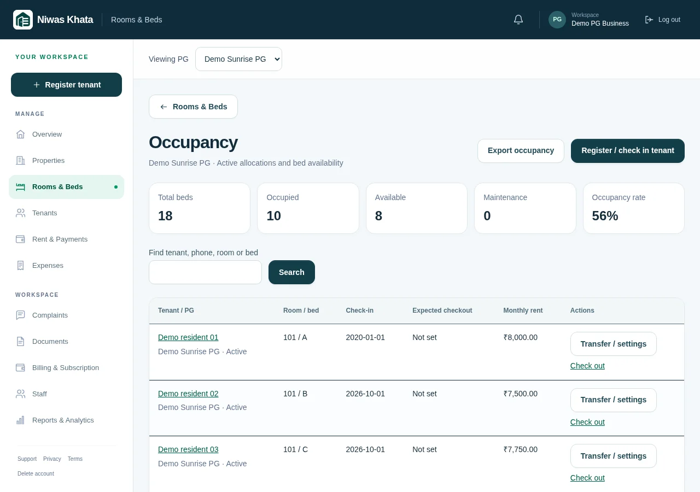
Task: Click the Expenses receipt icon
Action: pyautogui.click(x=21, y=265)
